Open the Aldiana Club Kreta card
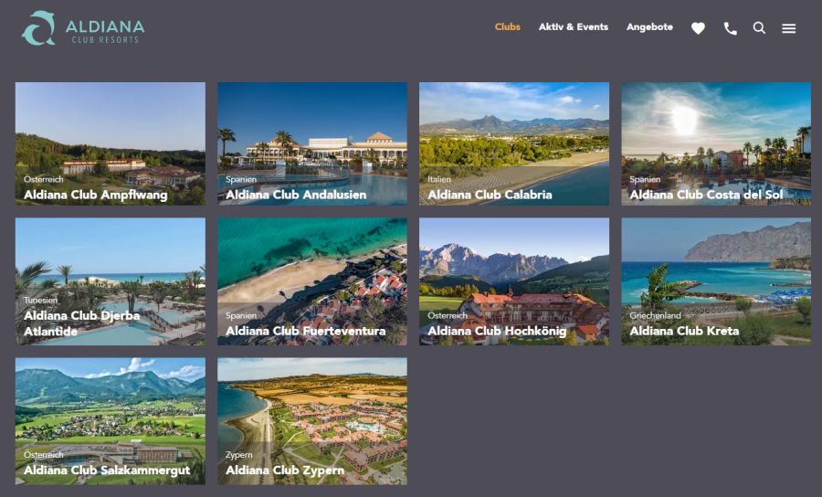The height and width of the screenshot is (497, 822). tap(716, 281)
